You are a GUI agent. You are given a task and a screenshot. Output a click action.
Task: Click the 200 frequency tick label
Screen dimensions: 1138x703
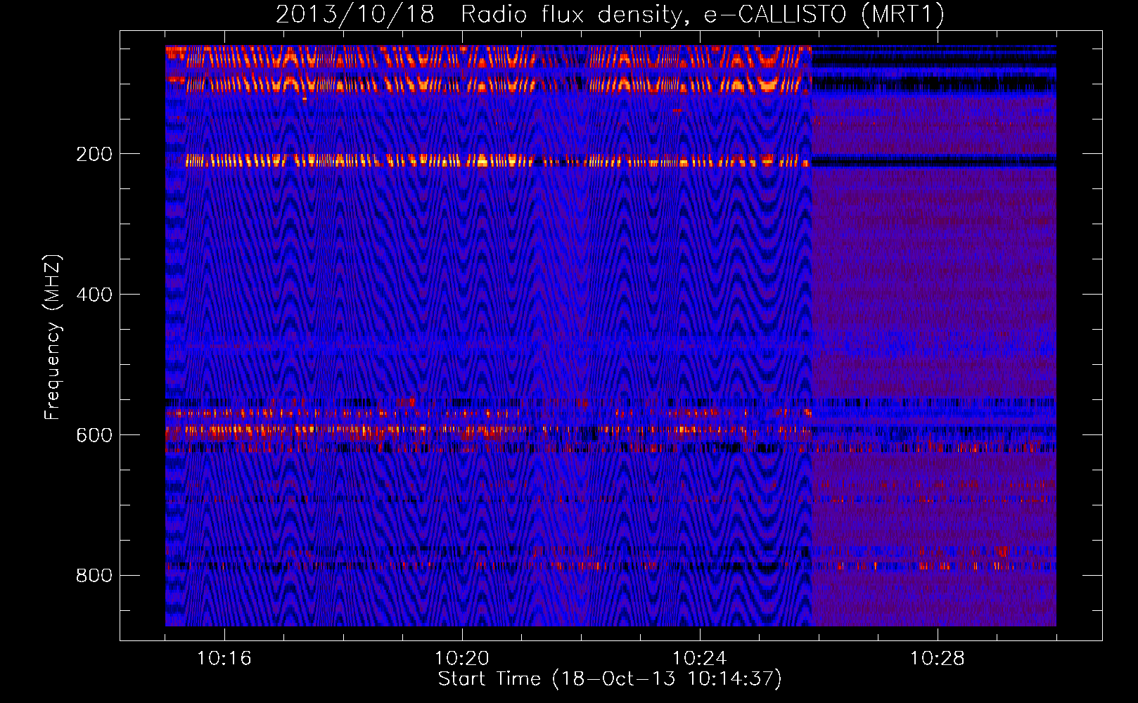94,154
